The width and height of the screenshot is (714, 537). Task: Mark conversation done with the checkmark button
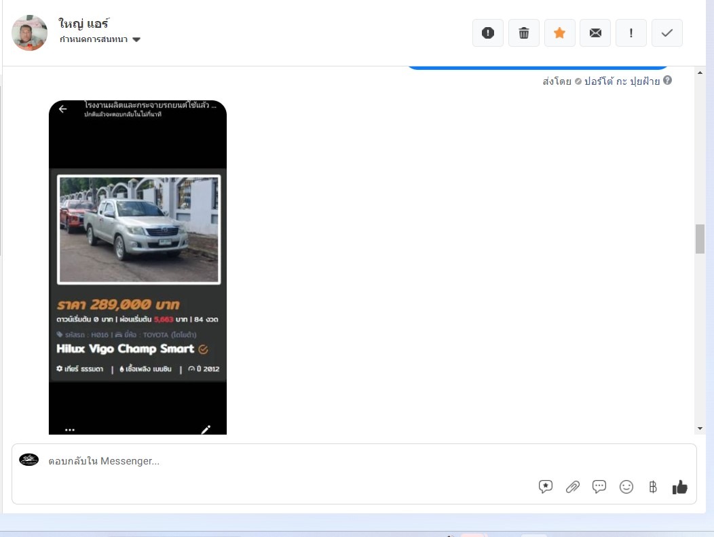(x=666, y=33)
